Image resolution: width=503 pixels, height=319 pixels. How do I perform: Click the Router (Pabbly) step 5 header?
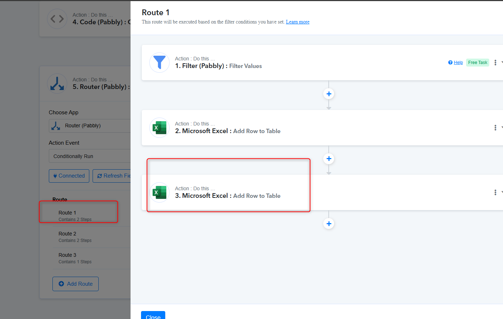tap(85, 84)
